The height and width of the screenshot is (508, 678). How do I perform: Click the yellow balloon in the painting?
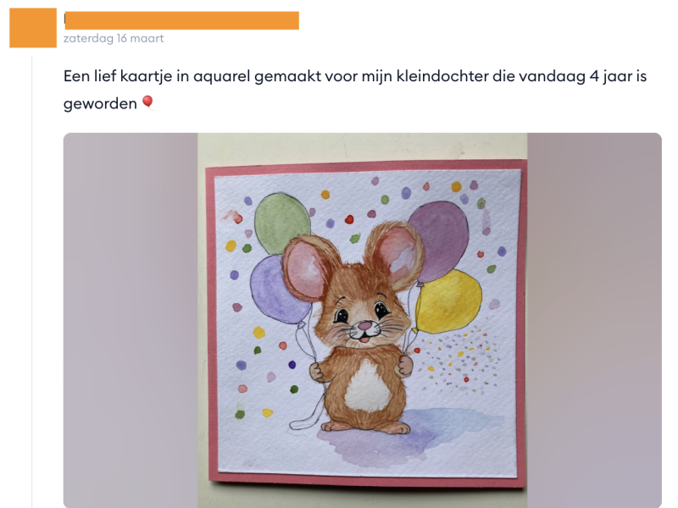click(x=448, y=302)
